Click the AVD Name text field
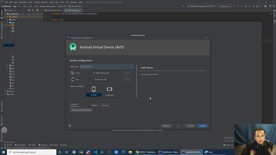Image resolution: width=276 pixels, height=155 pixels. (x=107, y=67)
